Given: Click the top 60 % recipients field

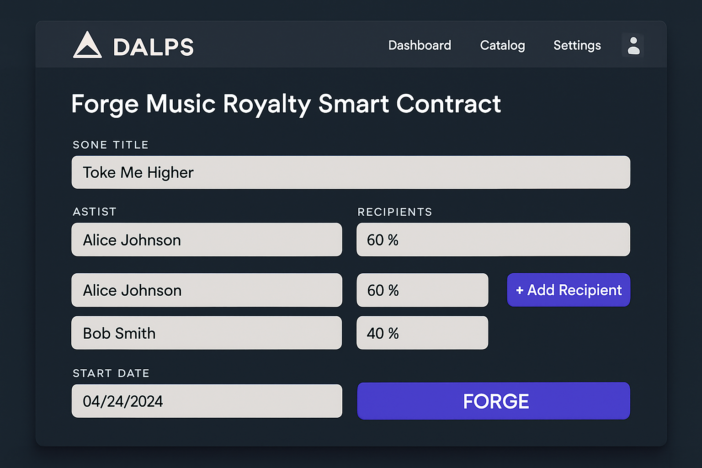Looking at the screenshot, I should [x=493, y=239].
